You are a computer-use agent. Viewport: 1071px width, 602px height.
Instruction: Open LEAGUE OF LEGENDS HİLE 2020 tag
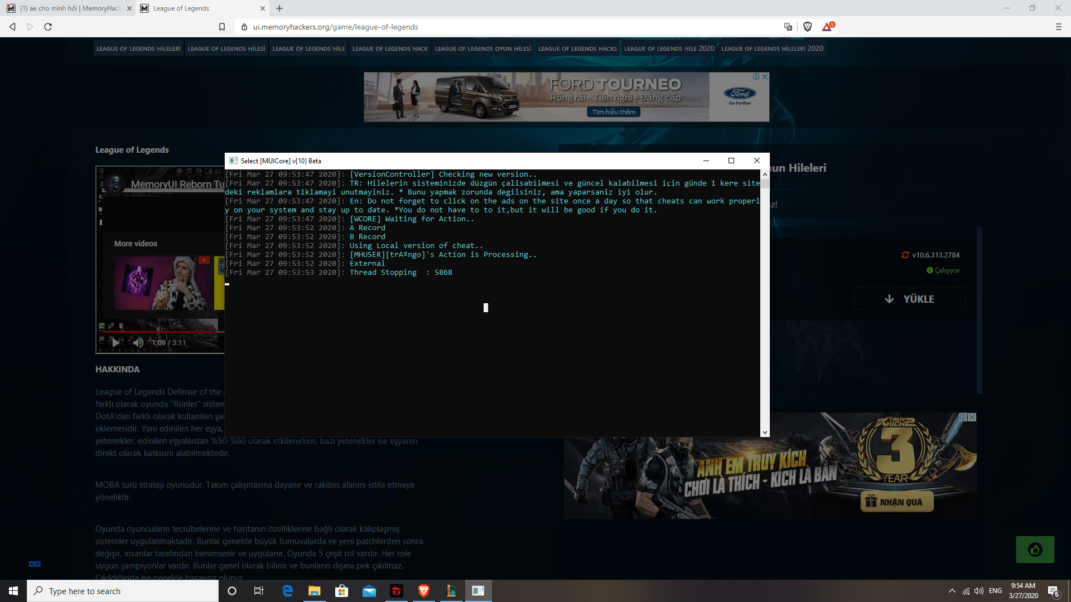[x=669, y=48]
